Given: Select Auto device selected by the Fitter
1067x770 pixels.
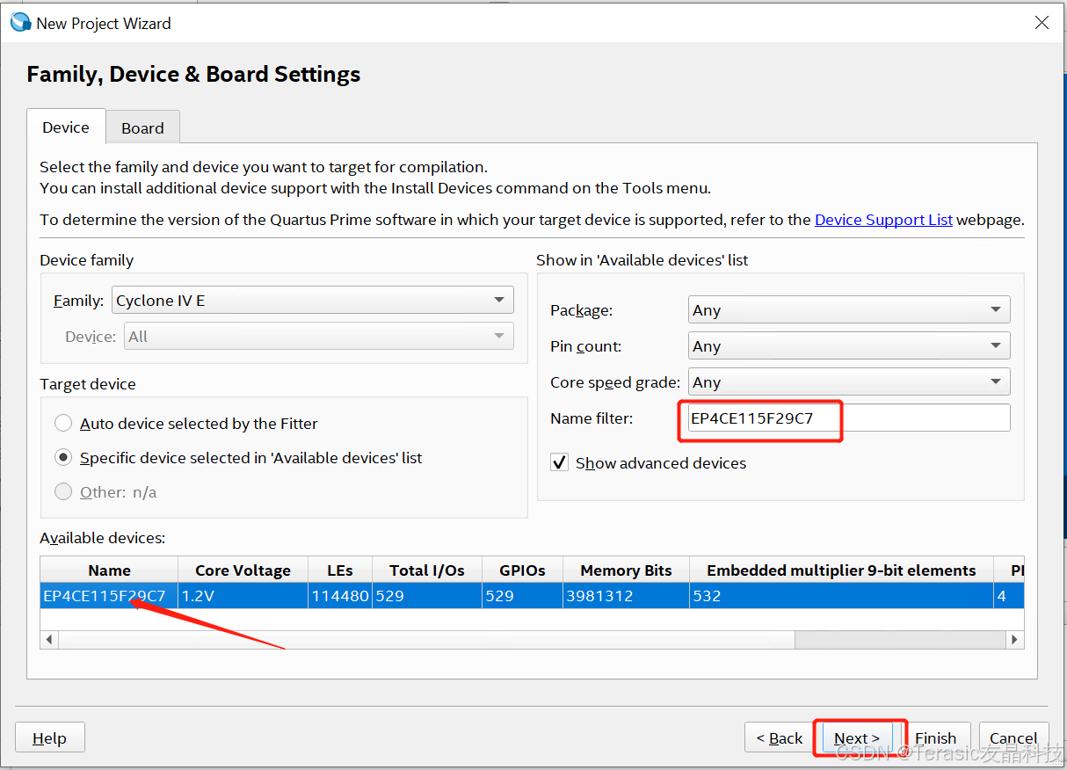Looking at the screenshot, I should pos(63,423).
